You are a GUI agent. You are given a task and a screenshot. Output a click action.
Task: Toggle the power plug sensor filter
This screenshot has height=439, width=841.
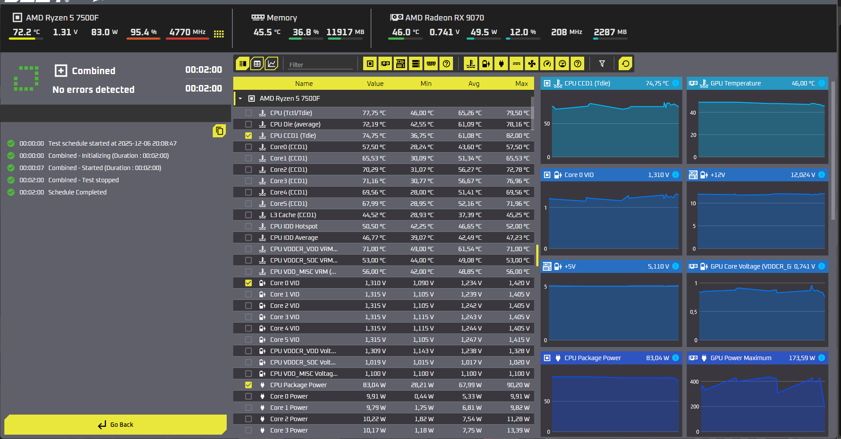[501, 64]
